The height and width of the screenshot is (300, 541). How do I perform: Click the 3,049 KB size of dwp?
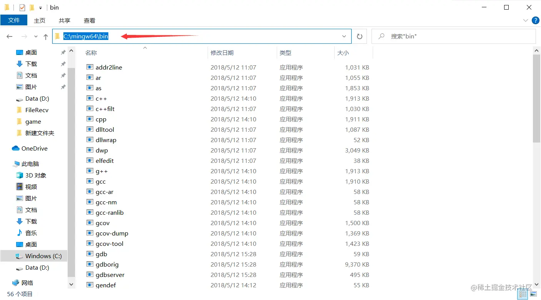coord(357,150)
